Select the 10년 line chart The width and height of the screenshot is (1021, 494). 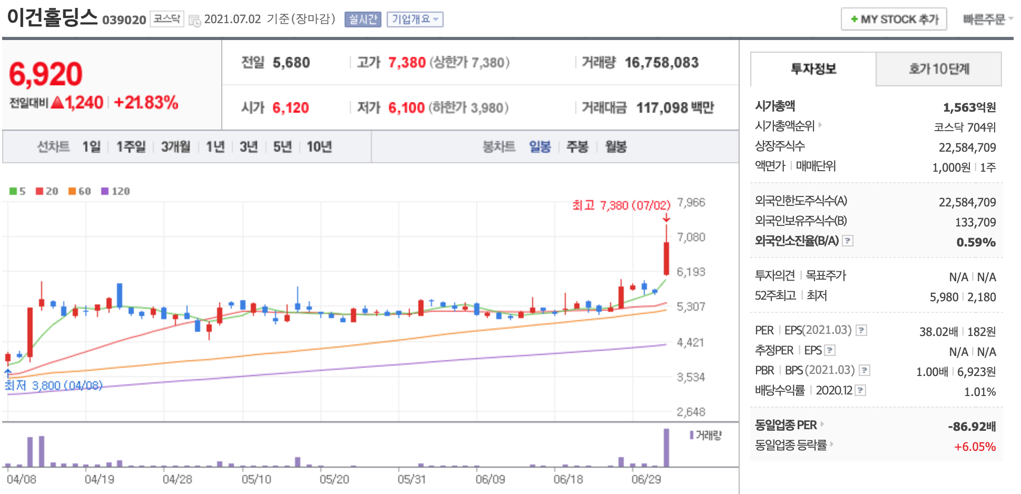pyautogui.click(x=319, y=146)
